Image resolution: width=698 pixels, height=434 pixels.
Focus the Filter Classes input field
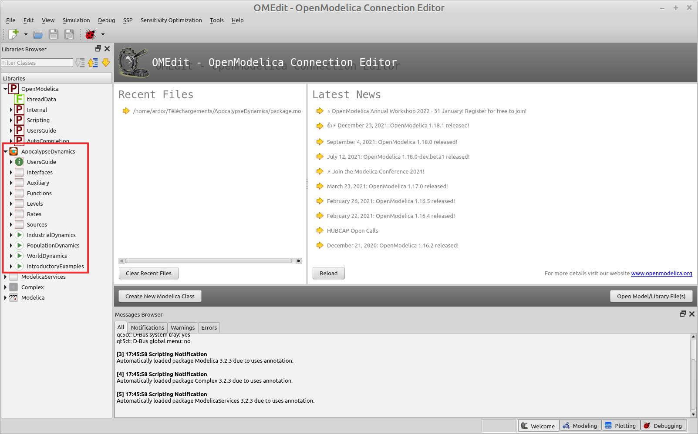[37, 63]
